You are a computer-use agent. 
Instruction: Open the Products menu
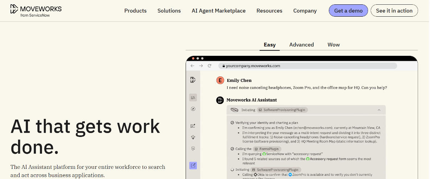click(x=136, y=11)
